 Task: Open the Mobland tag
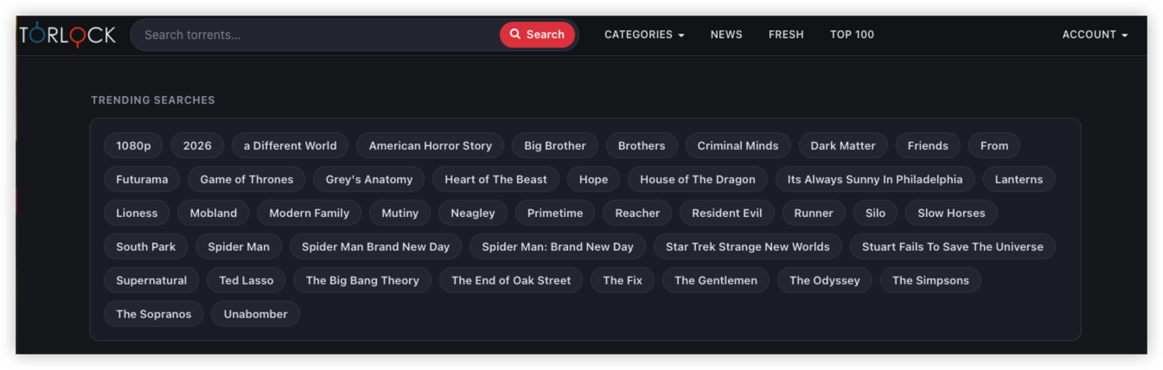[x=214, y=213]
